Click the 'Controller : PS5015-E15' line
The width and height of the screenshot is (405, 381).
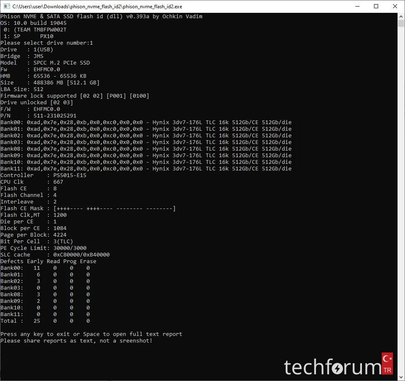[43, 175]
